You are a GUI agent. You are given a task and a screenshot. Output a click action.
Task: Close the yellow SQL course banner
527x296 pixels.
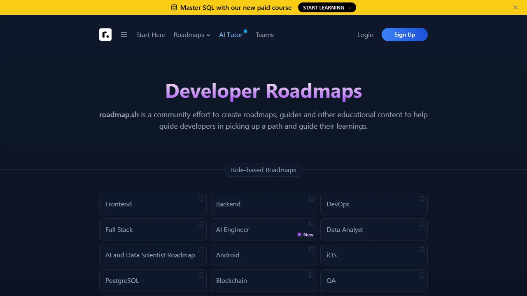[515, 7]
